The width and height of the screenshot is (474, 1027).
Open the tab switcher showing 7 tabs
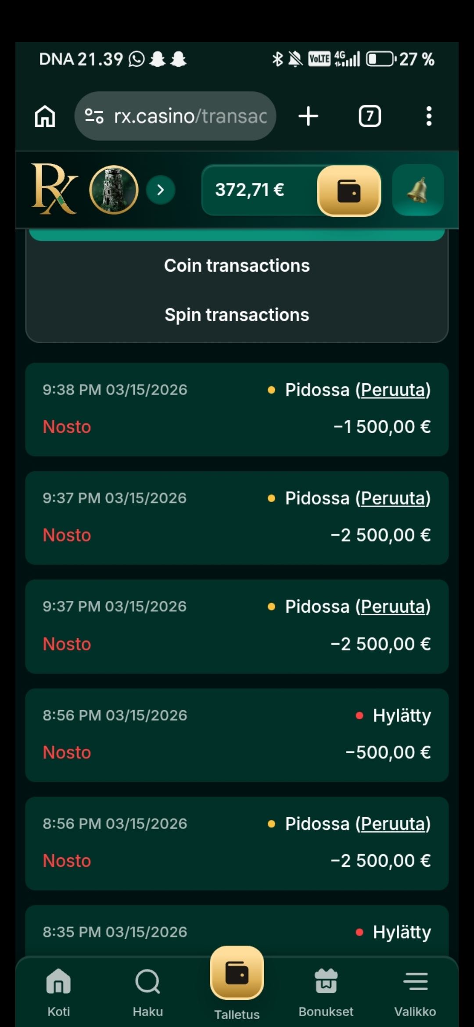tap(370, 116)
